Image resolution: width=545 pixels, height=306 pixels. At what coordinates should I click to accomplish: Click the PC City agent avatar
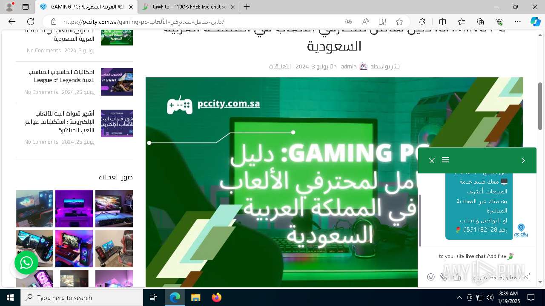tap(521, 231)
